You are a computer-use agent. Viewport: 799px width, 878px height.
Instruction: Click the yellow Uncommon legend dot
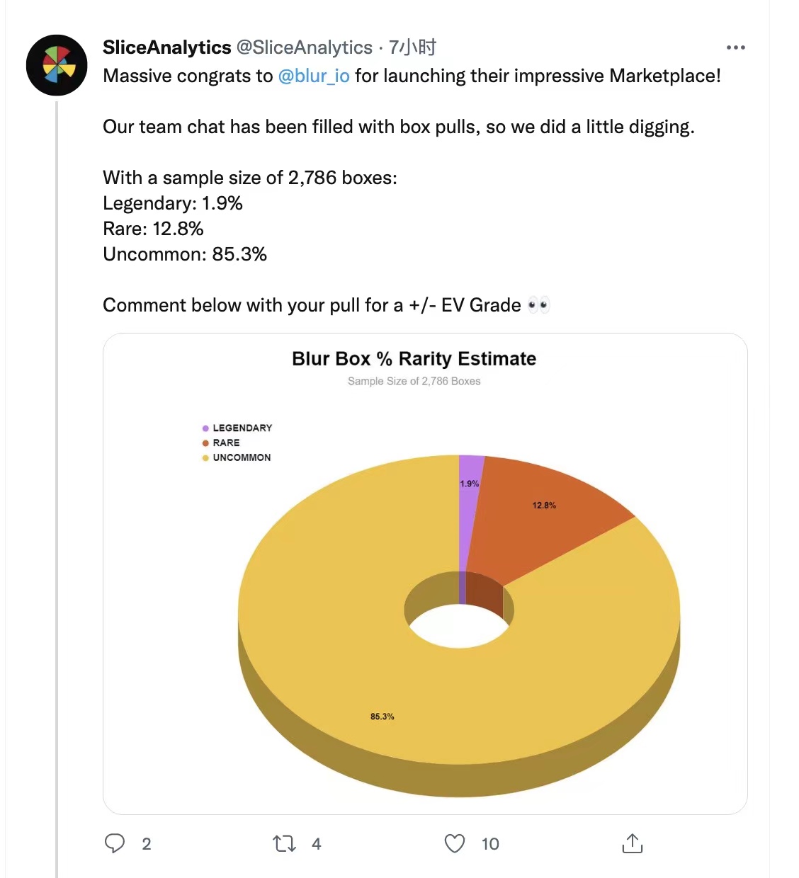(205, 458)
